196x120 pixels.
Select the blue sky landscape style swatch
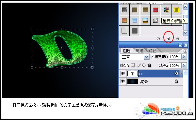click(x=145, y=20)
